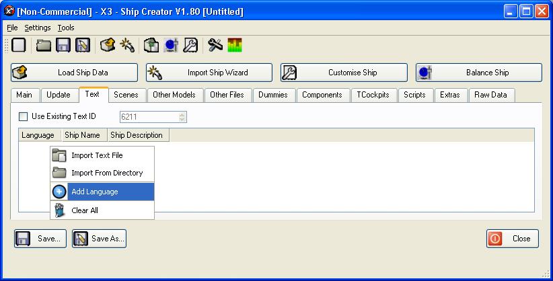This screenshot has height=281, width=553.
Task: Choose Clear All from context menu
Action: (102, 210)
